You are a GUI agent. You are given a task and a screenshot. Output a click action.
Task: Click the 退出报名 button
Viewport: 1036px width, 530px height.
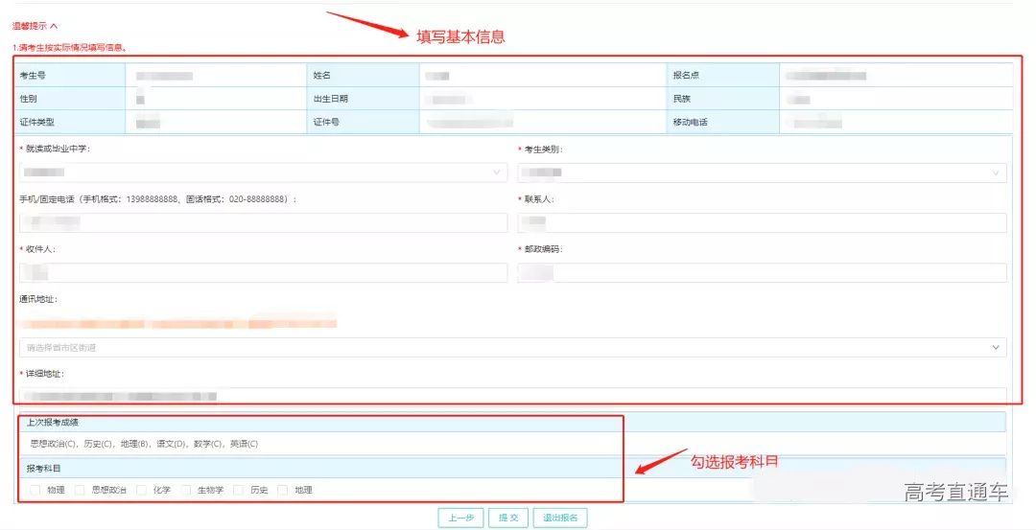point(560,518)
